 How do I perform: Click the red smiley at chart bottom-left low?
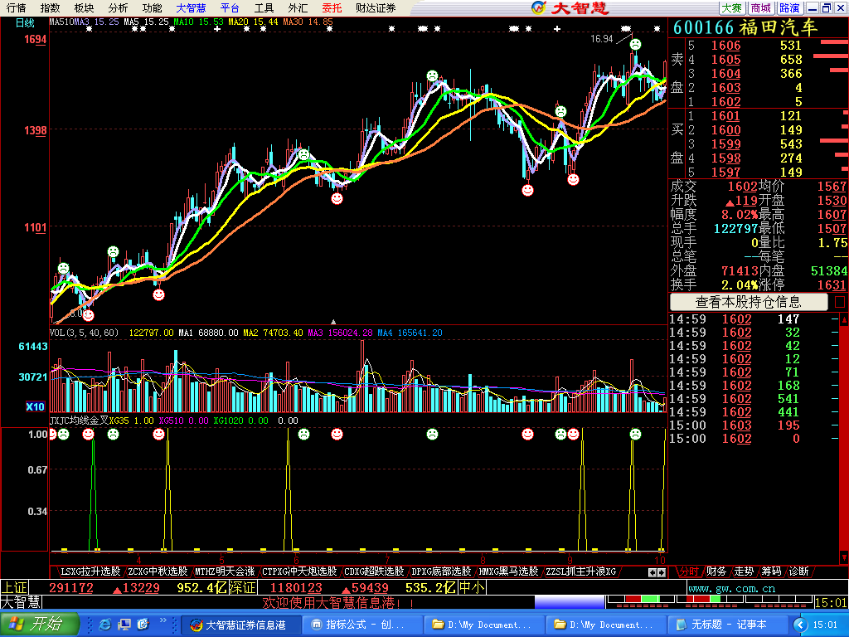tap(88, 314)
